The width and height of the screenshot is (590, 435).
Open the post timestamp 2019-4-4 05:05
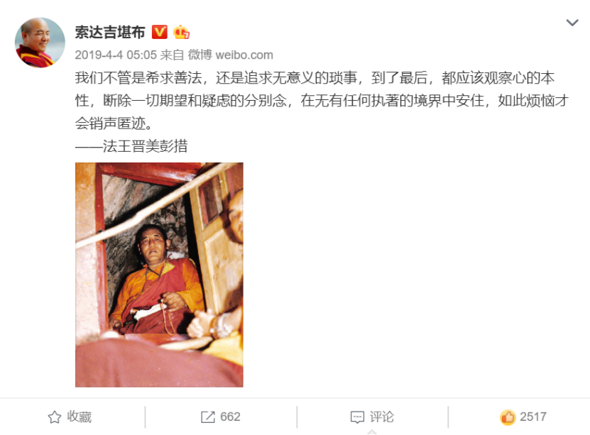tap(116, 55)
